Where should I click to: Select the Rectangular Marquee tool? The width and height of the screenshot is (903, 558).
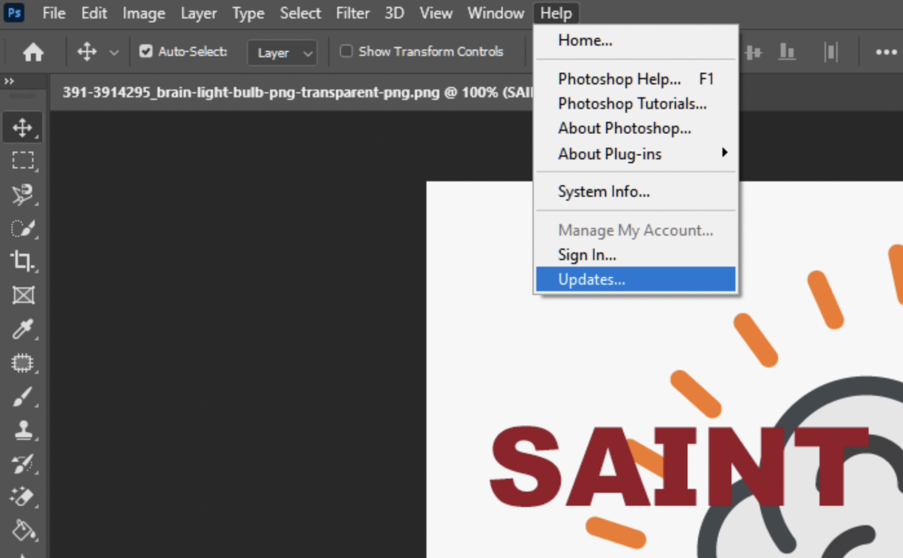[x=22, y=160]
